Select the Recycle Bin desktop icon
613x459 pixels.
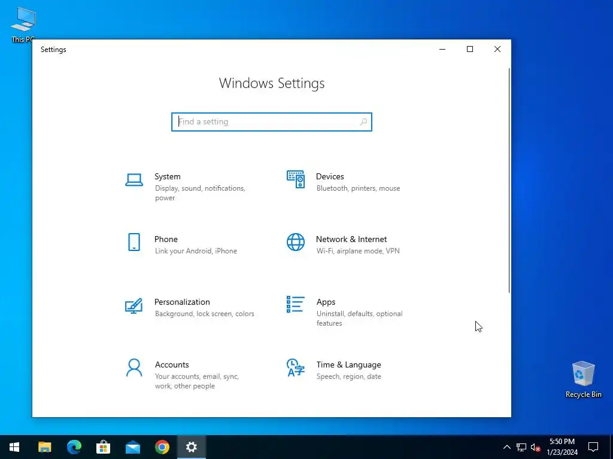click(583, 380)
